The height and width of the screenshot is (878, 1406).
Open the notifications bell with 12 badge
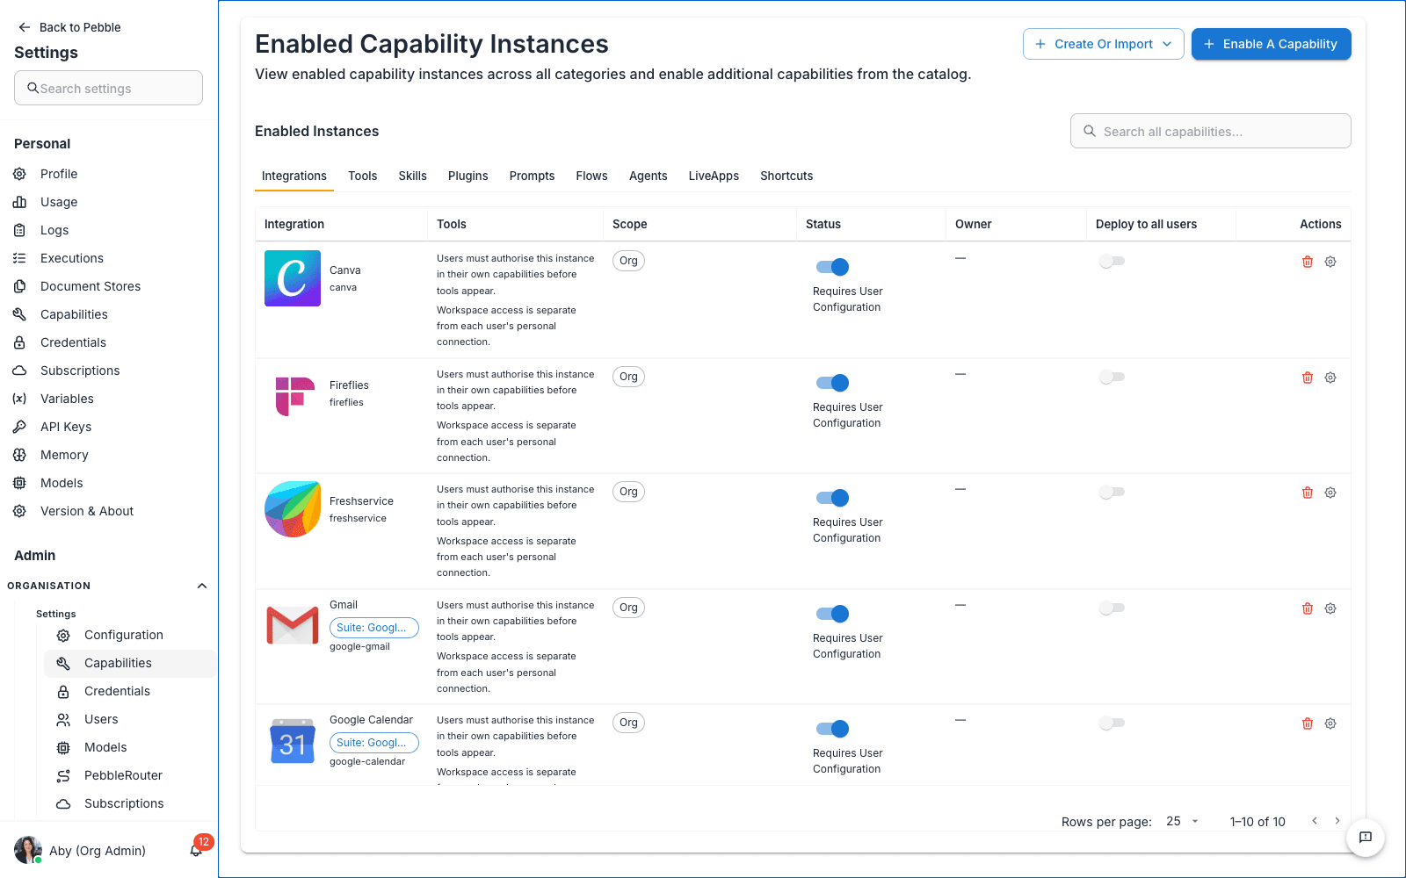click(x=197, y=849)
